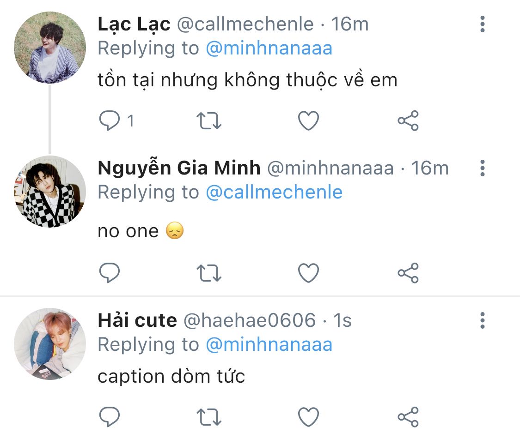Open Hải cute's profile avatar

point(50,344)
